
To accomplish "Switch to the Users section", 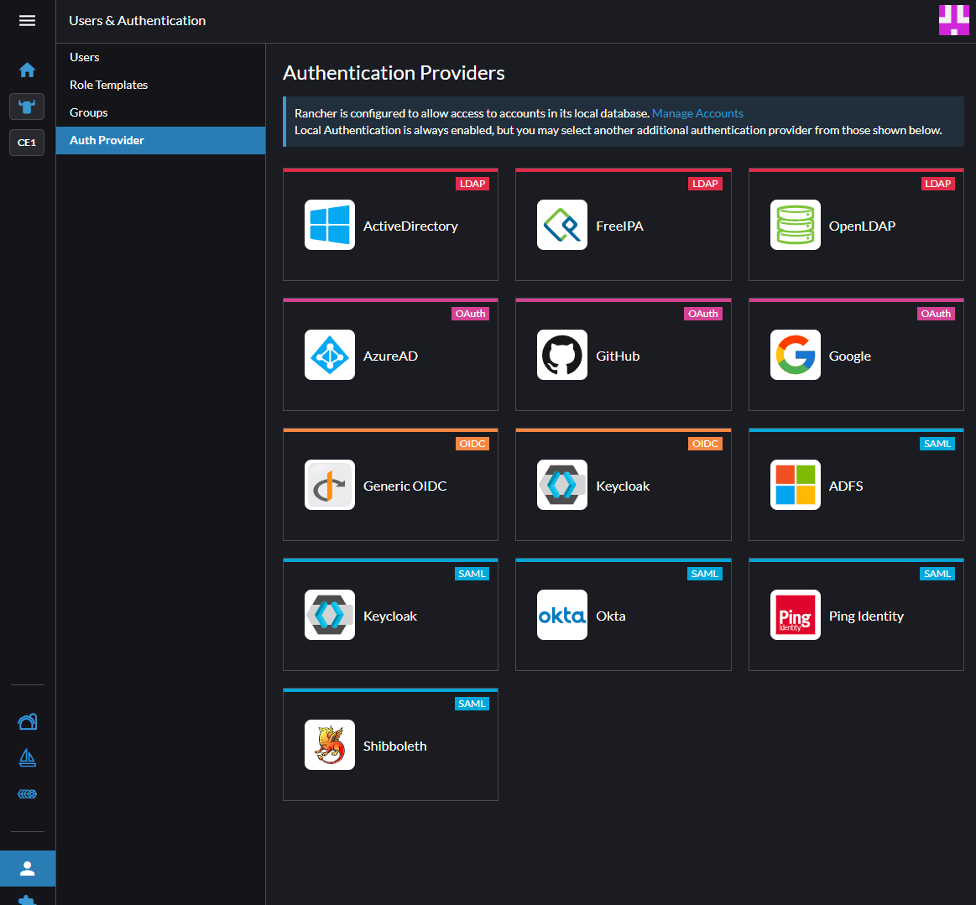I will (x=84, y=57).
